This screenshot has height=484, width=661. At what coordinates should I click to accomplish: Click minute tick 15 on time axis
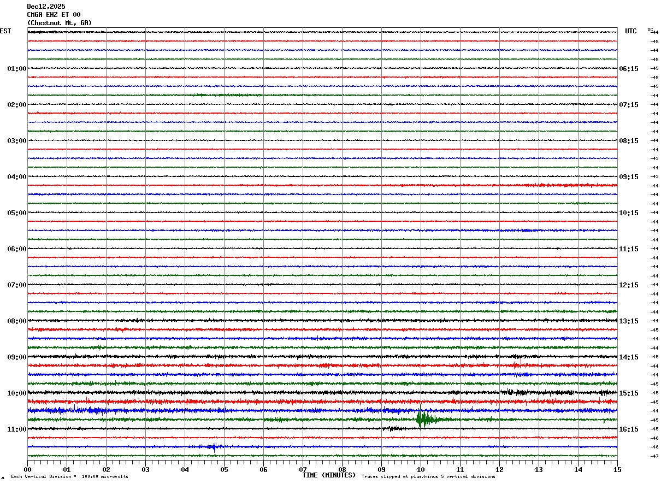[617, 469]
